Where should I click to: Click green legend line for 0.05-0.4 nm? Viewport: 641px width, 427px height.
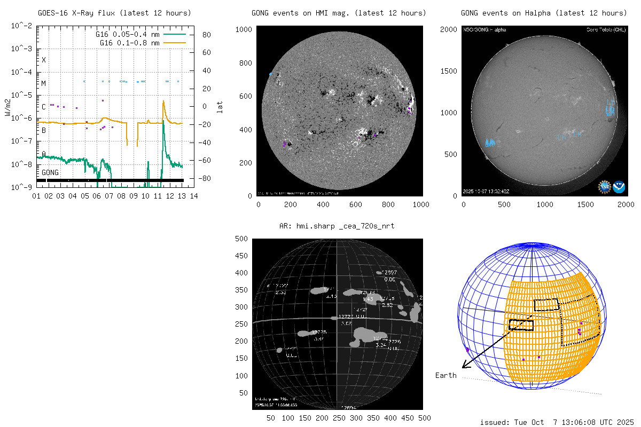coord(175,34)
